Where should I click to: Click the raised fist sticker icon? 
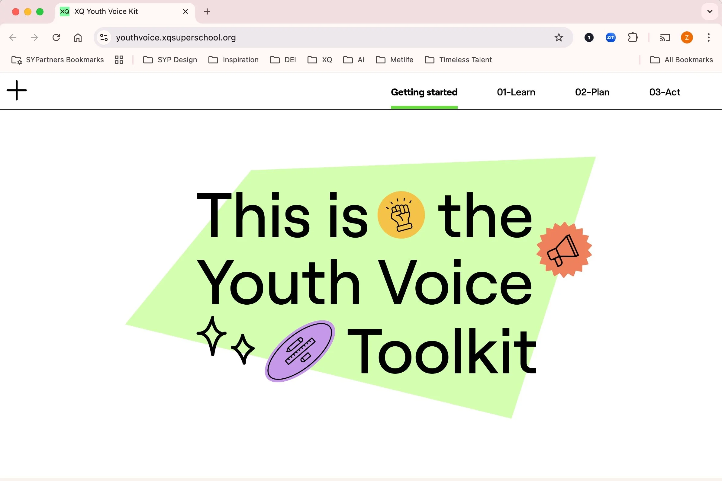click(401, 215)
